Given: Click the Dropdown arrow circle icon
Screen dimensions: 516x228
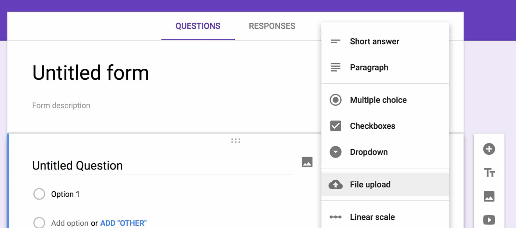Looking at the screenshot, I should (335, 152).
